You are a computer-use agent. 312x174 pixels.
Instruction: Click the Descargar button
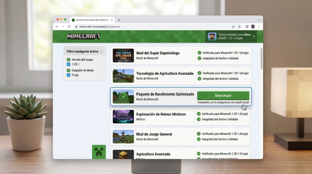click(x=223, y=96)
